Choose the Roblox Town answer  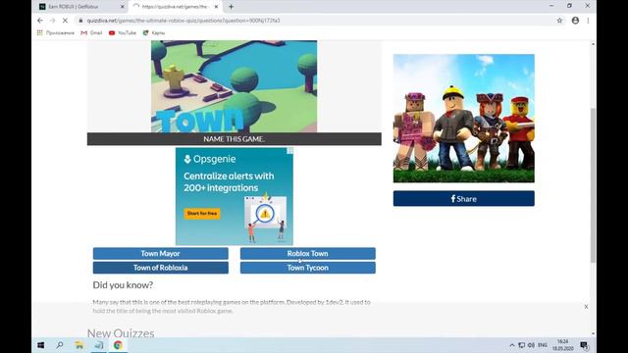pyautogui.click(x=307, y=253)
